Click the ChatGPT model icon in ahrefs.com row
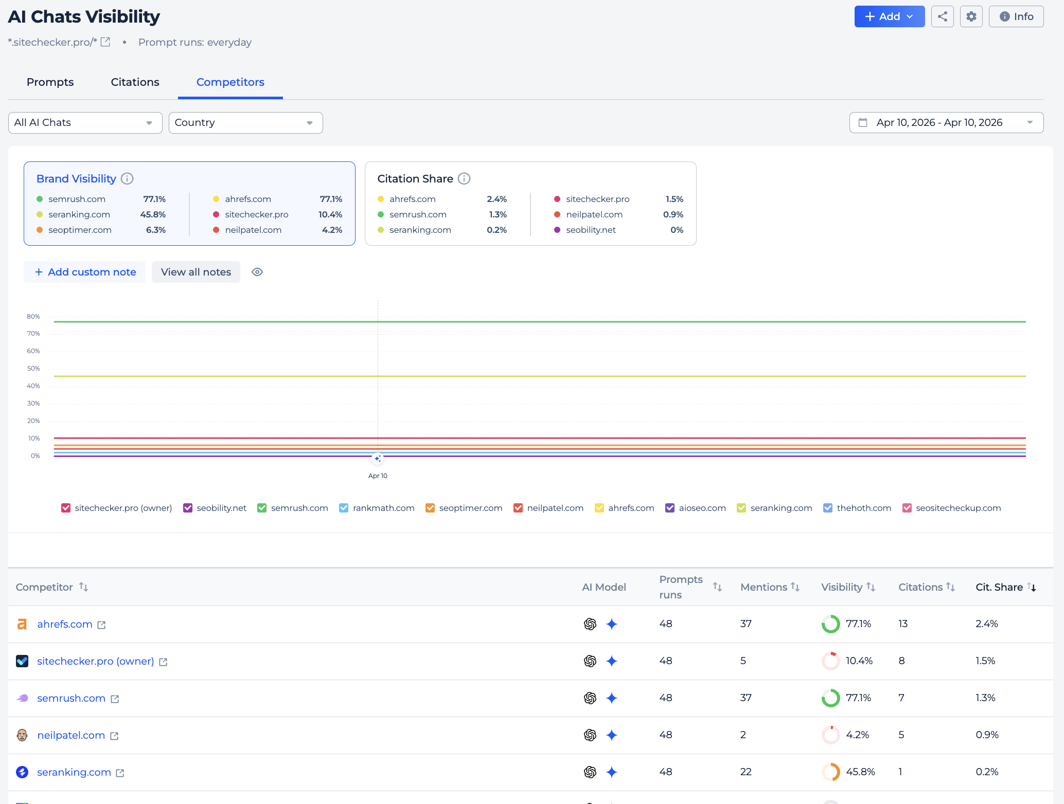Image resolution: width=1064 pixels, height=804 pixels. pos(590,624)
